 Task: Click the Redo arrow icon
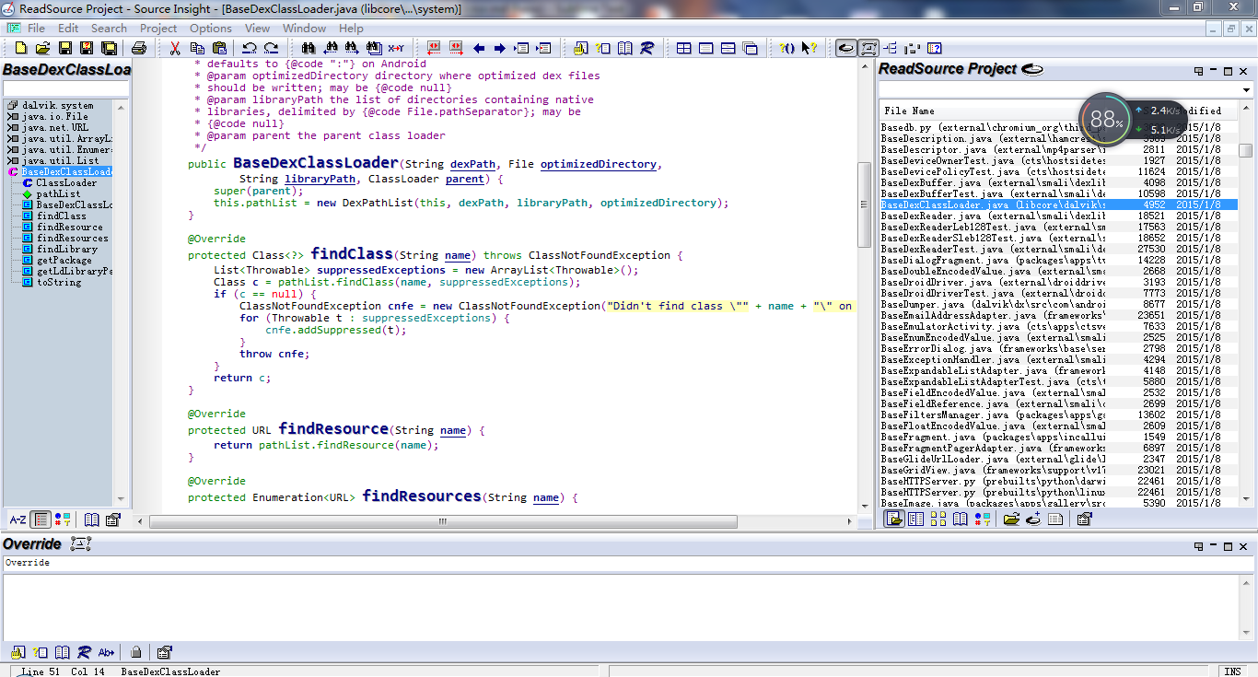pos(271,48)
